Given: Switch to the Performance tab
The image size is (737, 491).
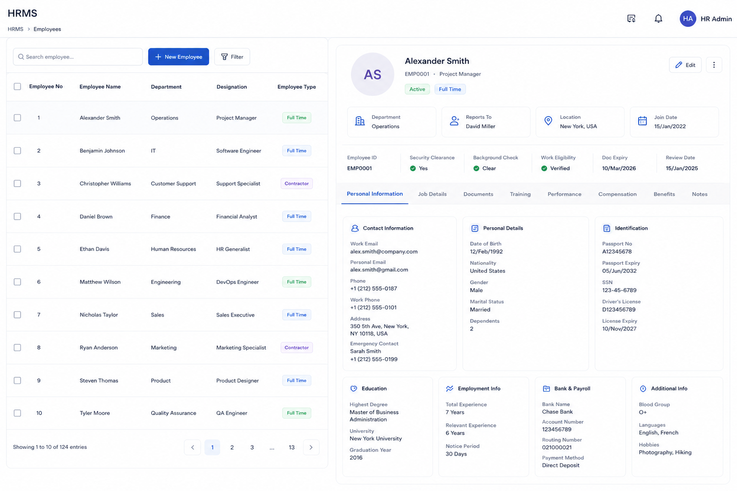Looking at the screenshot, I should coord(565,194).
